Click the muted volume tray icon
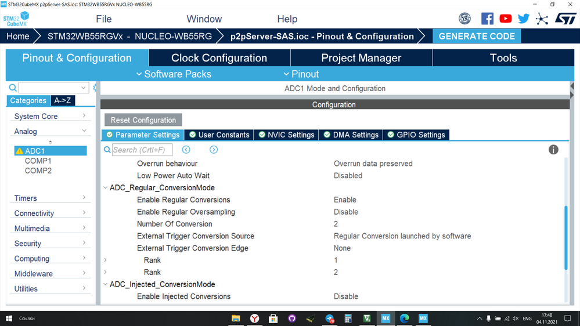Screen dimensions: 580x326 [516, 318]
